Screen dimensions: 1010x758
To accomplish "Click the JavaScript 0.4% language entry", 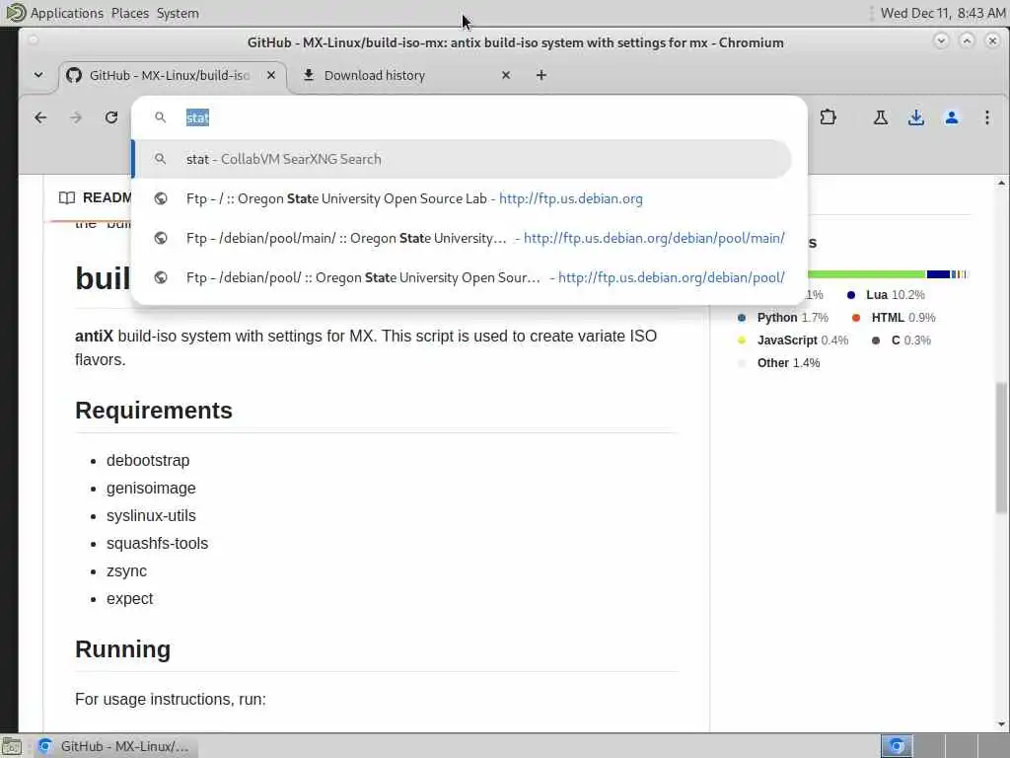I will [793, 340].
